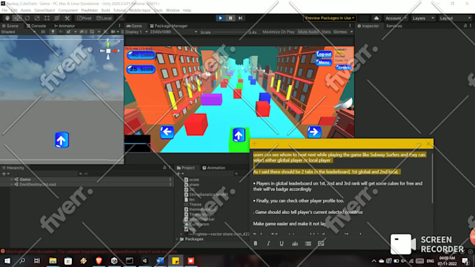The width and height of the screenshot is (475, 267).
Task: Expand the Game scene in Hierarchy
Action: pos(12,180)
